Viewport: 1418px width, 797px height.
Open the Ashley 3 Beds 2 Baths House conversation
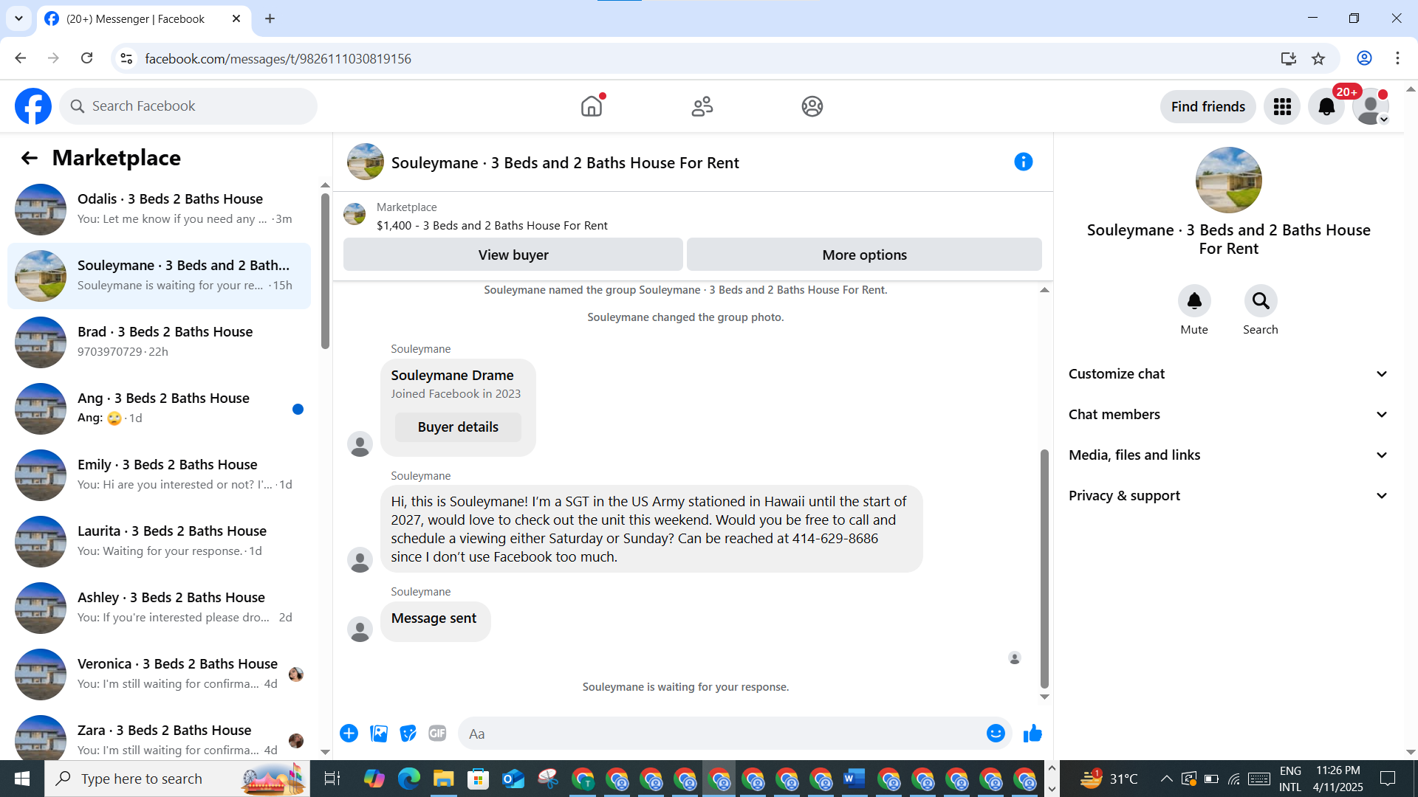[159, 608]
